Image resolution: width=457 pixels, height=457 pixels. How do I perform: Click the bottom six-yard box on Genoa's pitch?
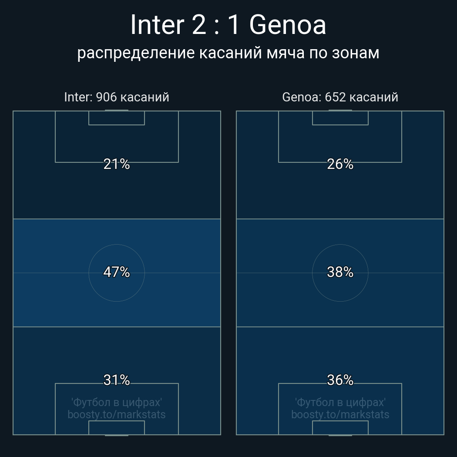340,427
